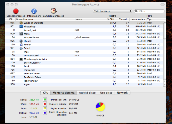Click the process list vertical scrollbar thumb
Viewport: 172px width, 124px height.
[164, 31]
